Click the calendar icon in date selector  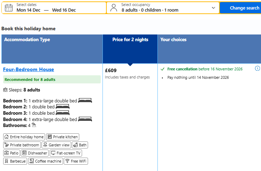click(9, 8)
